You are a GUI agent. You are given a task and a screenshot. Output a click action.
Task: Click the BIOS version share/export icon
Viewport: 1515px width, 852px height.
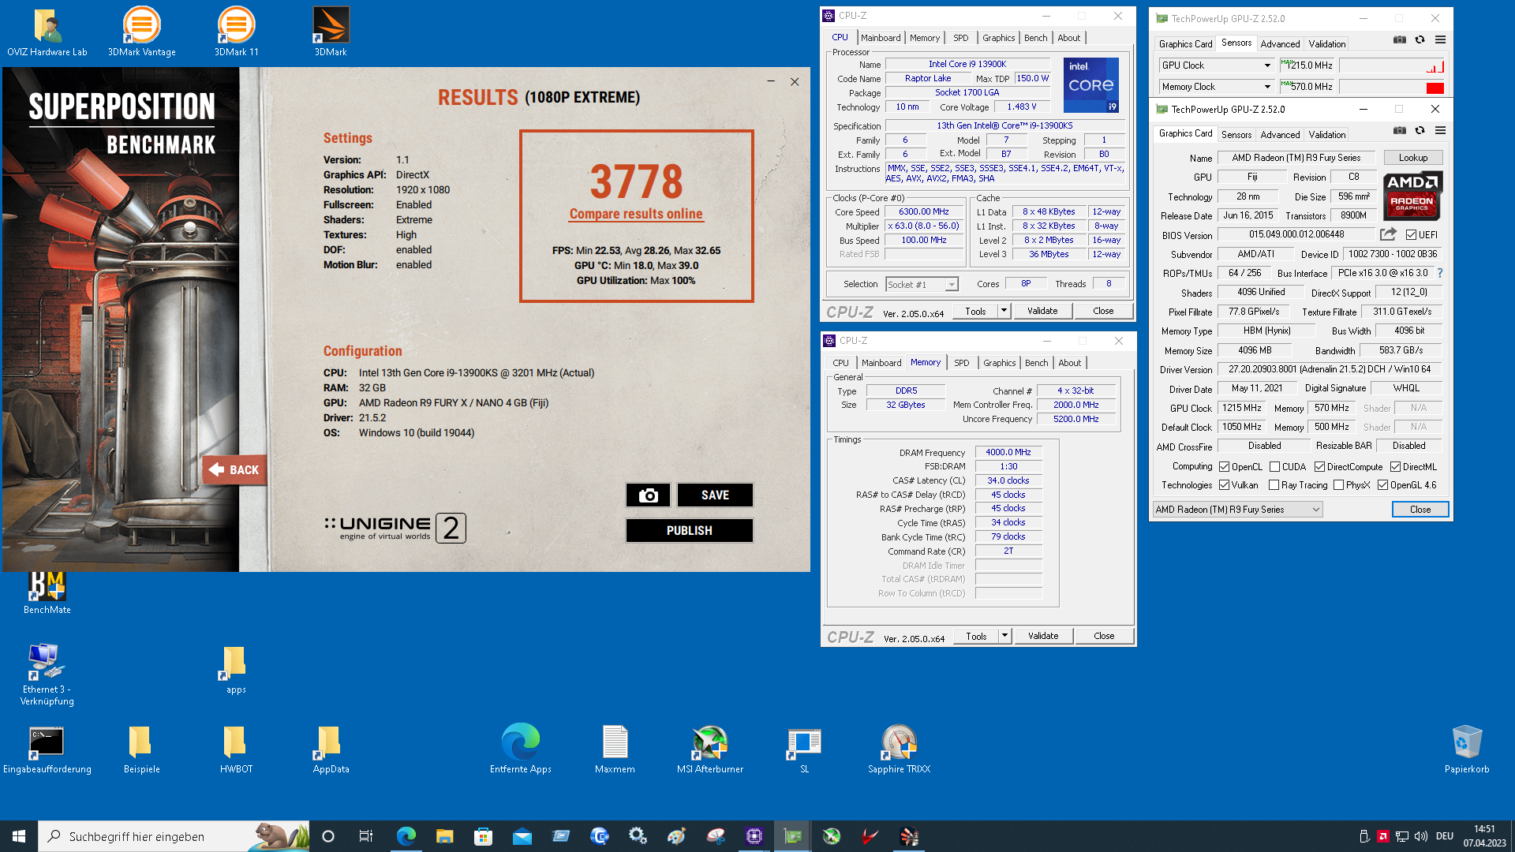[x=1388, y=234]
